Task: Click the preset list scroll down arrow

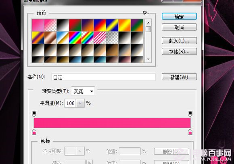Action: [148, 59]
